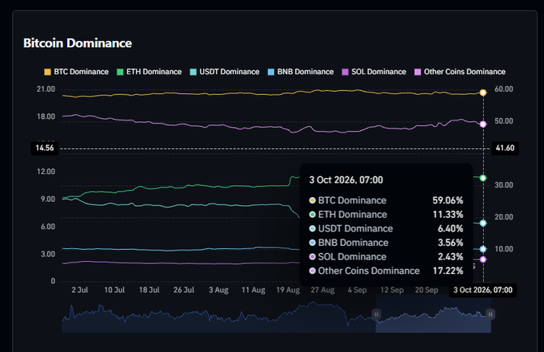Viewport: 544px width, 352px height.
Task: Click the 2.43% SOL value in the tooltip
Action: 450,257
